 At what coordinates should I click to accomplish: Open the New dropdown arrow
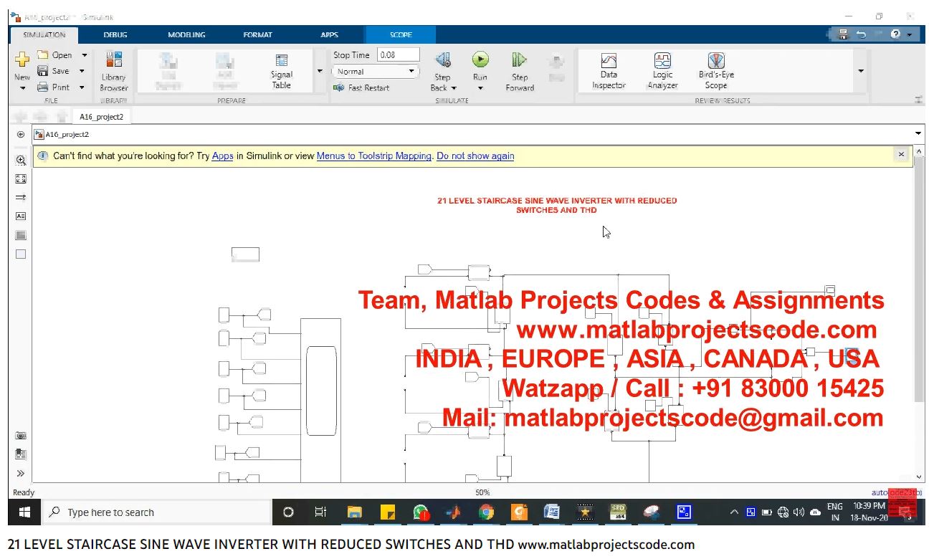22,88
